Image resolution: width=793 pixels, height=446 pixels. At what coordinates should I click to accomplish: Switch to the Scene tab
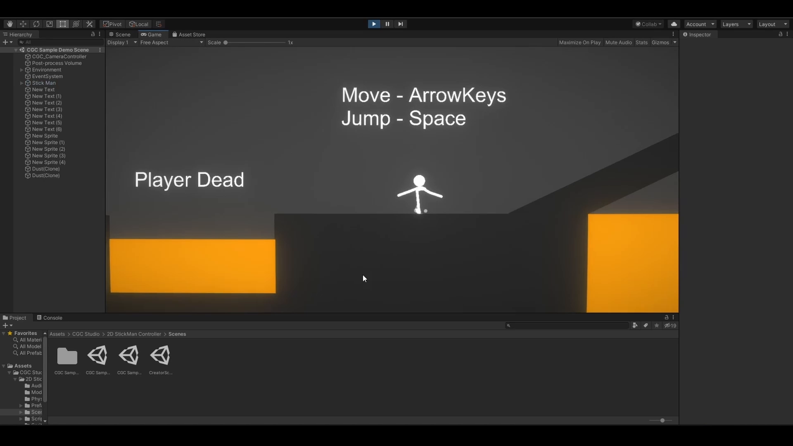pos(120,34)
